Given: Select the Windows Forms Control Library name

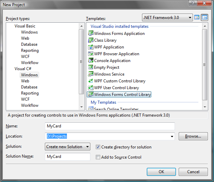Looking at the screenshot, I should pos(122,95).
